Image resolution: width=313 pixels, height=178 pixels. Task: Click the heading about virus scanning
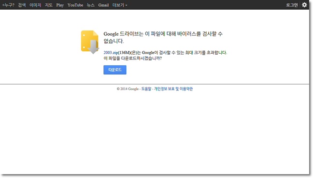coord(163,37)
